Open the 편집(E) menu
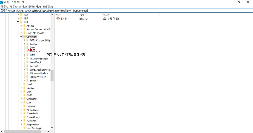 (14, 7)
